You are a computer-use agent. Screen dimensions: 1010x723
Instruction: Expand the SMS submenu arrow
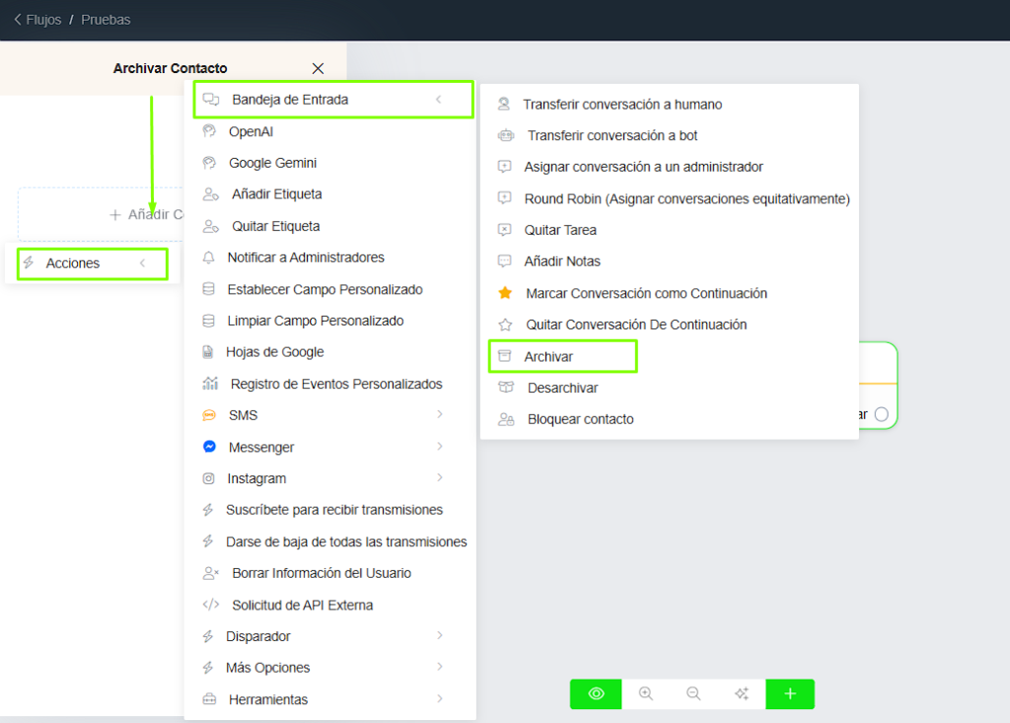coord(439,415)
